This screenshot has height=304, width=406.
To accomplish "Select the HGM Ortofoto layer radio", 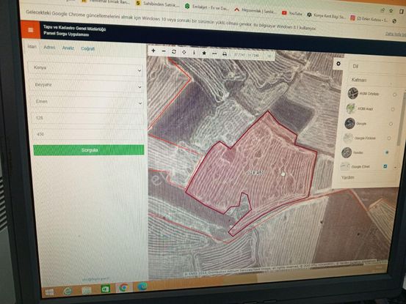I will (394, 94).
